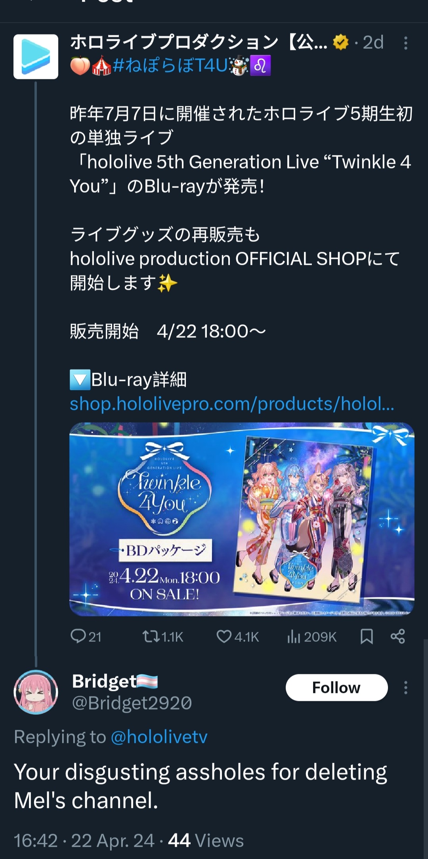Viewport: 428px width, 859px height.
Task: Open the shop.hololivepro.com product link
Action: tap(232, 404)
